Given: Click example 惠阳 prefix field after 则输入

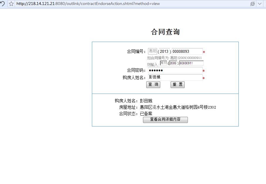Looking at the screenshot, I should coord(164,63).
